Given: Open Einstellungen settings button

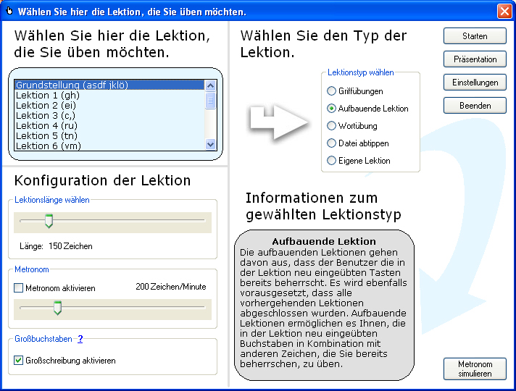Looking at the screenshot, I should point(475,83).
